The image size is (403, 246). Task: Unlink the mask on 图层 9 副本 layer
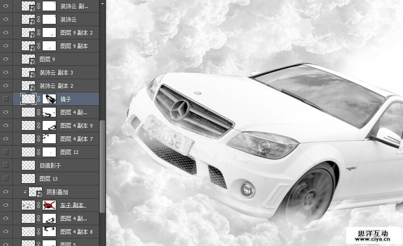click(39, 46)
